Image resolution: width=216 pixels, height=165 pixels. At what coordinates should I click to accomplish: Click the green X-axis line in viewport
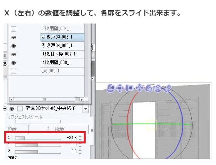click(x=152, y=124)
